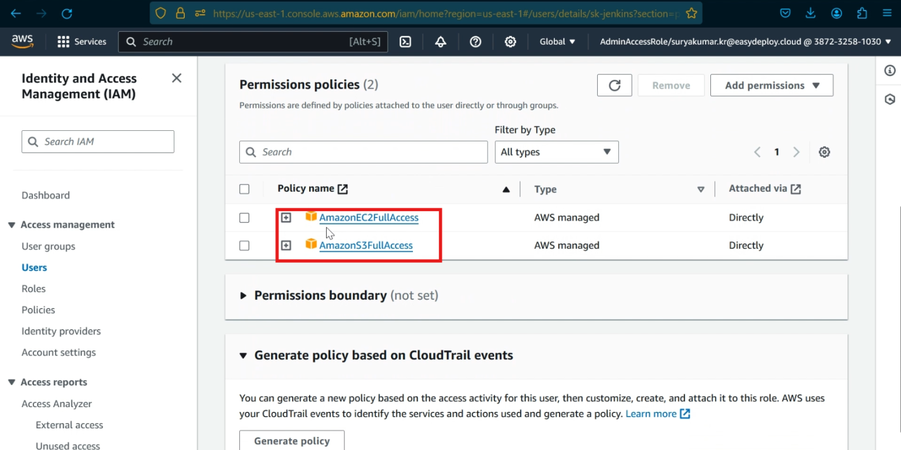Launch CloudShell from the top navigation bar

pyautogui.click(x=405, y=42)
